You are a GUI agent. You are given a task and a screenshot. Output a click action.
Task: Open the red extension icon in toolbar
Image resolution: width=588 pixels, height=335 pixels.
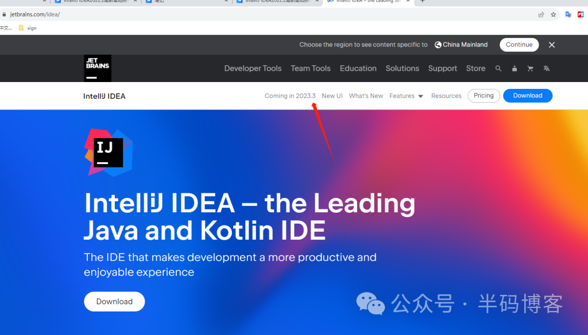tap(581, 14)
